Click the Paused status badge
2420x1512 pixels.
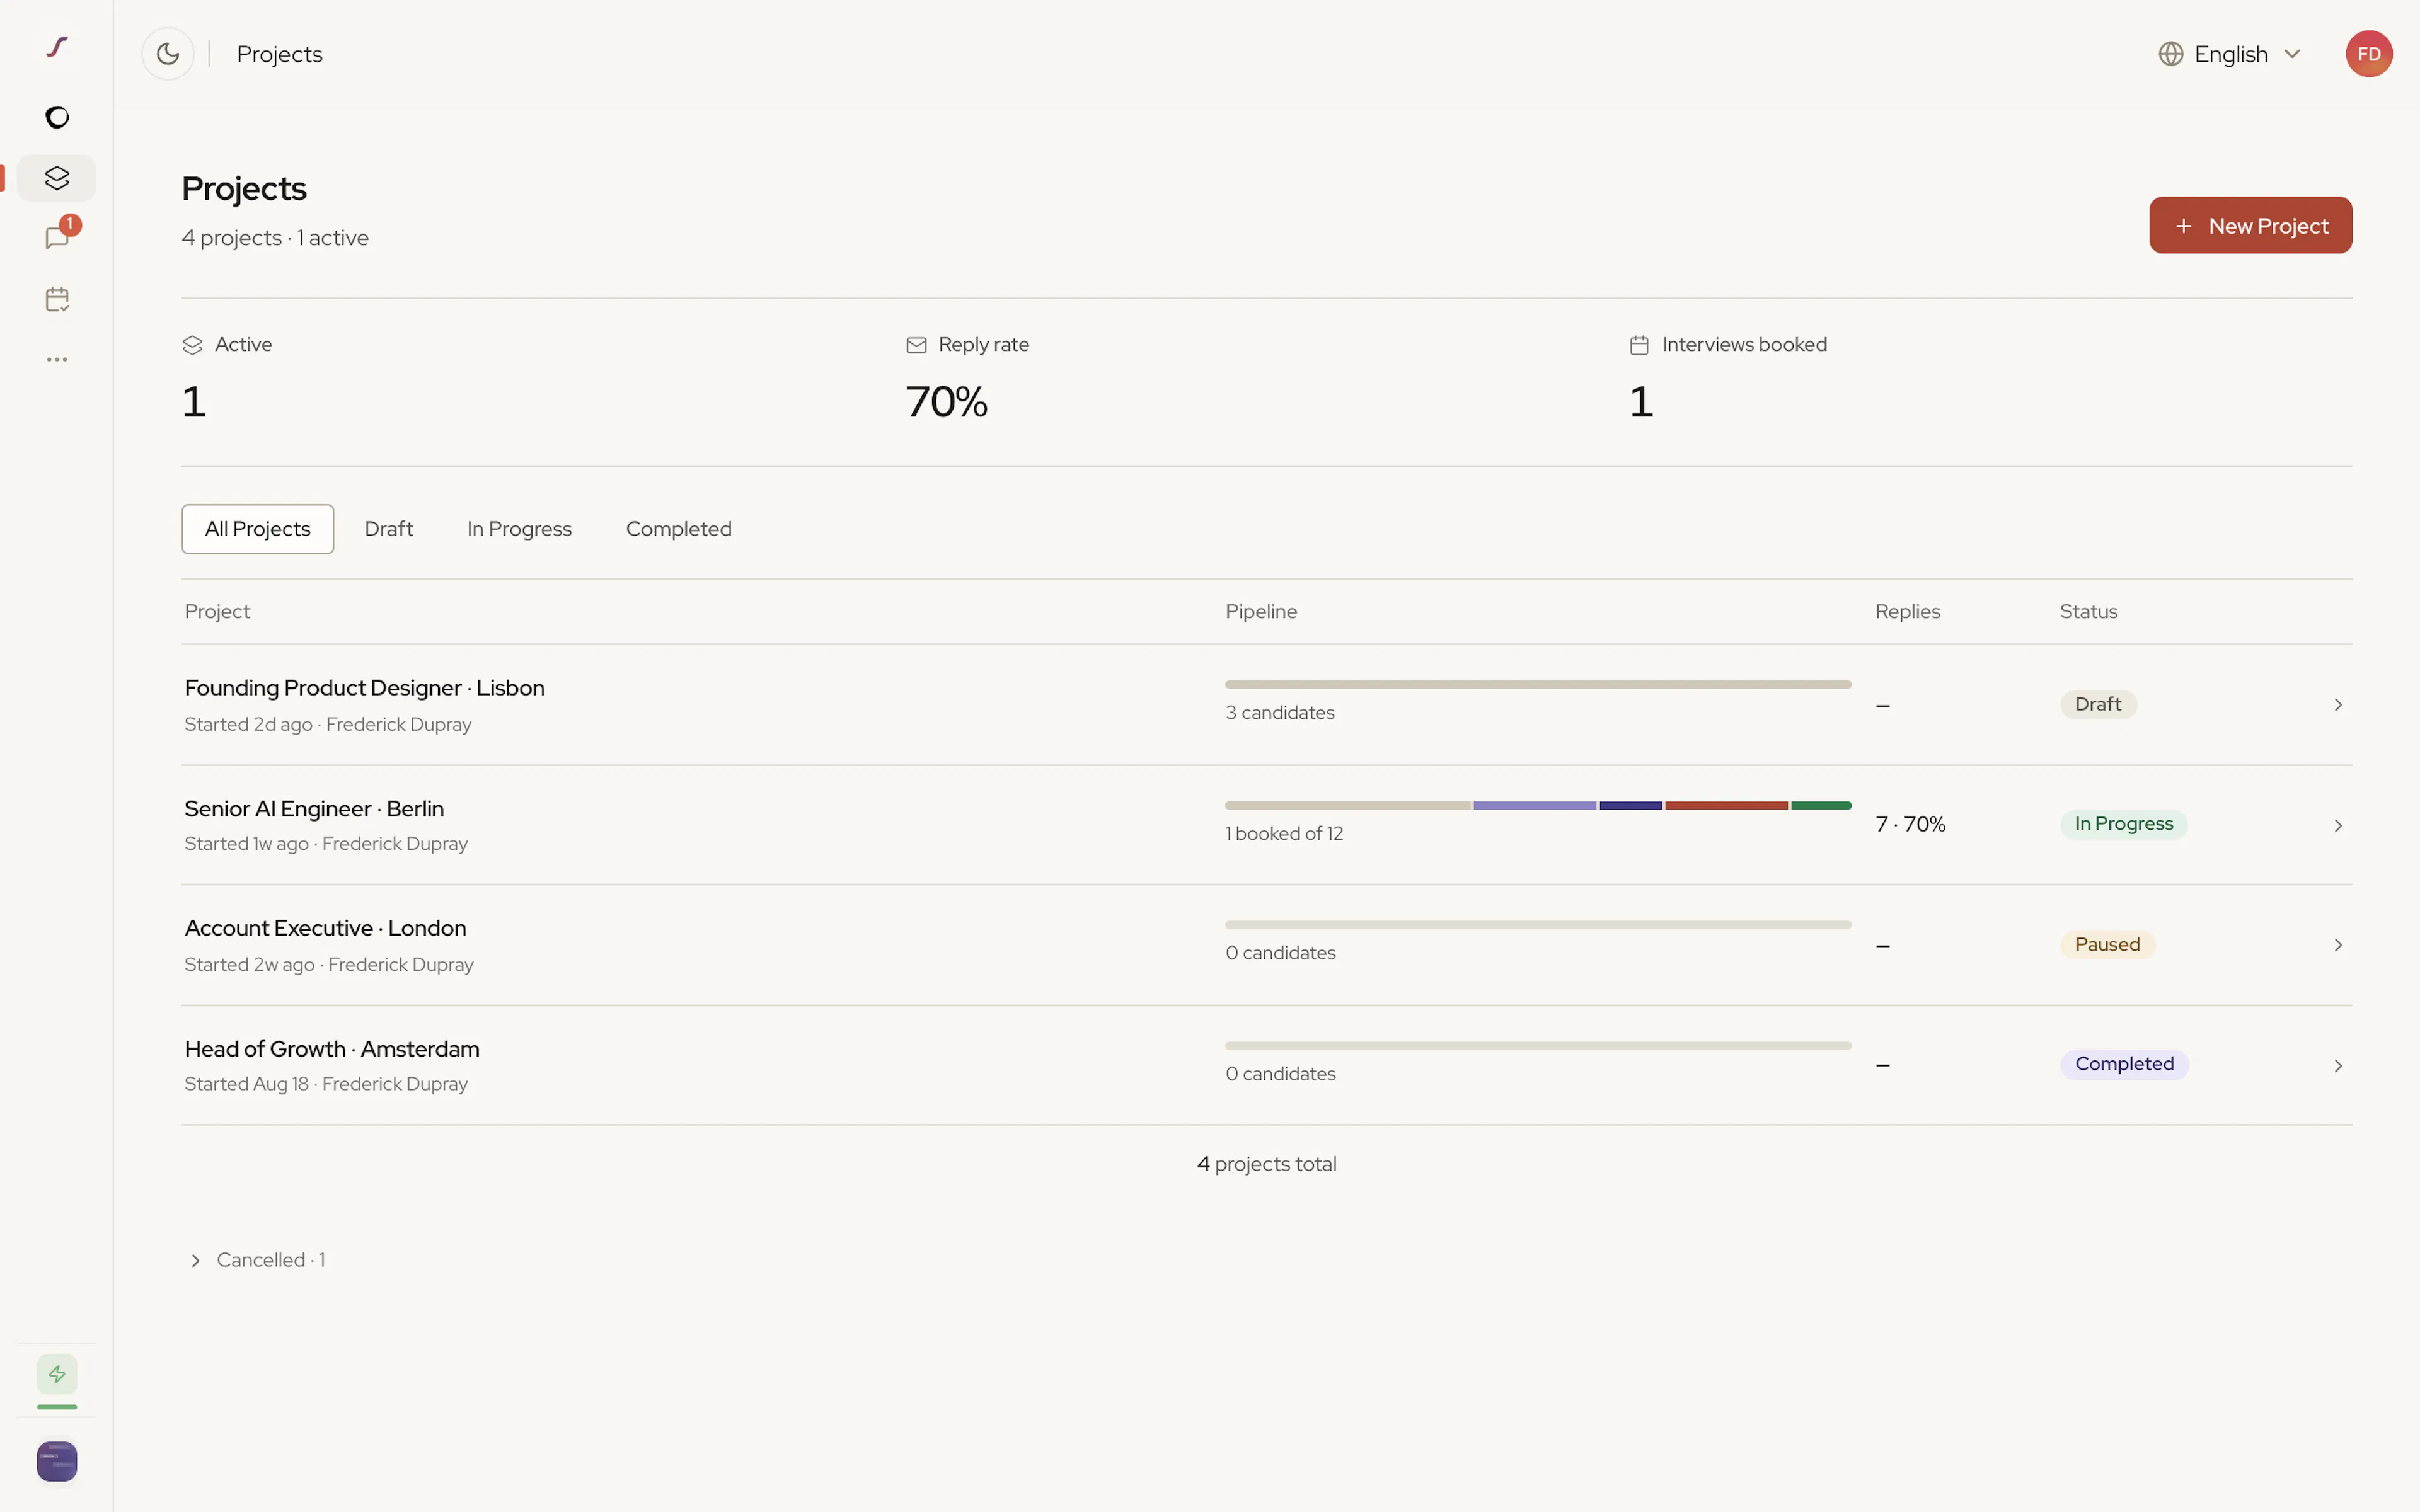pos(2107,944)
